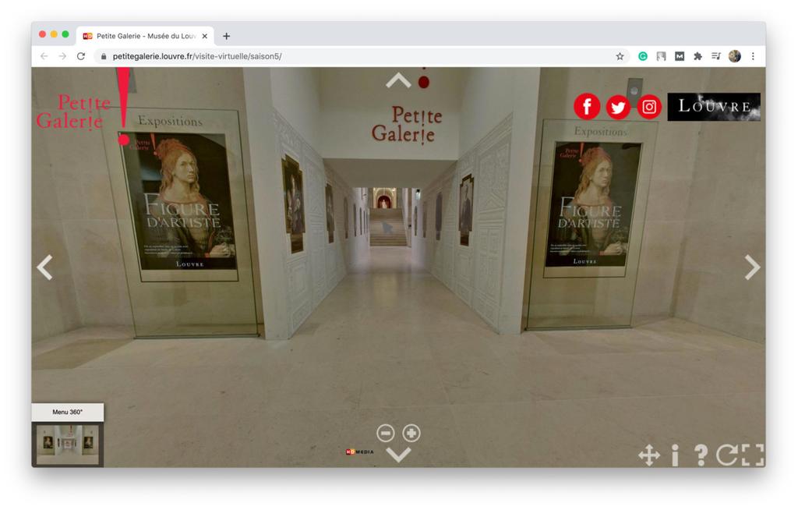The height and width of the screenshot is (510, 798).
Task: Open the Louvre Facebook page icon
Action: pos(587,107)
